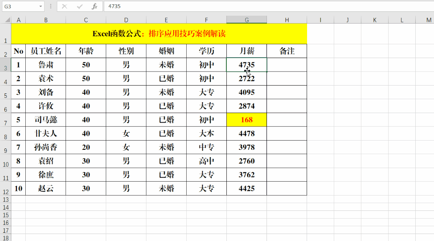Select the name cell 赵云

tap(46, 188)
